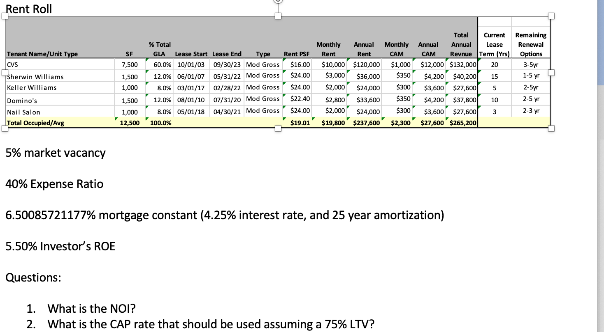Click the '40% Expense Ratio' line
604x332 pixels.
coord(54,184)
